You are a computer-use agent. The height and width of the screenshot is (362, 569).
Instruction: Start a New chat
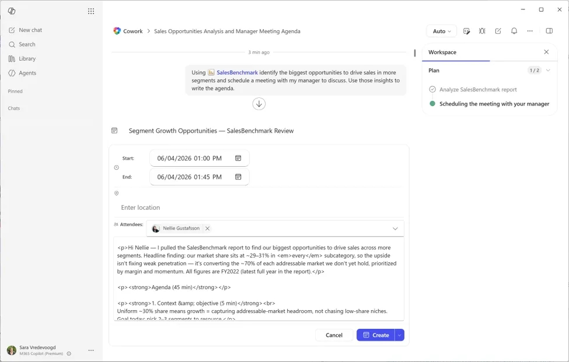pos(26,30)
